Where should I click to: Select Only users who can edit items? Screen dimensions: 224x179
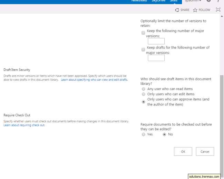(143, 94)
